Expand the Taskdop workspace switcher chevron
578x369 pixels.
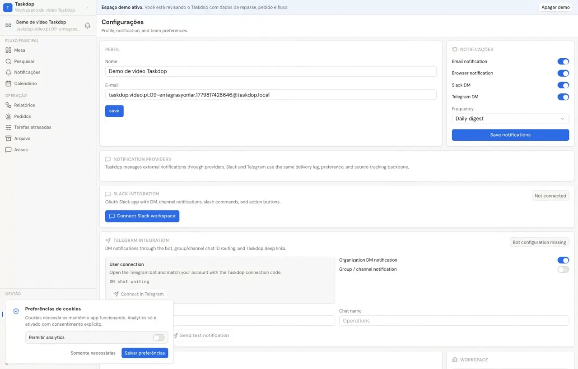click(88, 7)
